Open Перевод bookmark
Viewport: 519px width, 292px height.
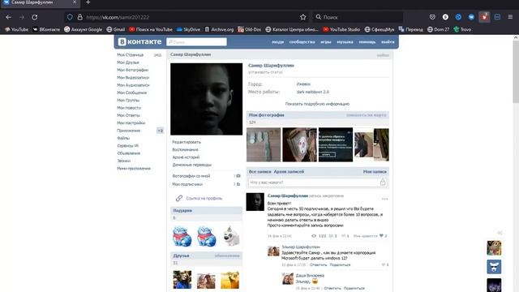[x=411, y=29]
